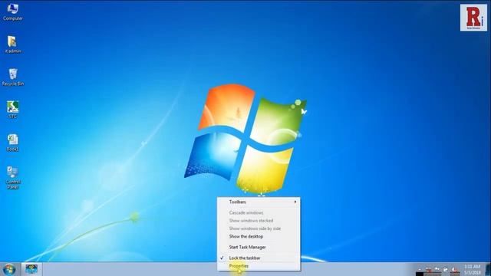Image resolution: width=491 pixels, height=276 pixels.
Task: Select the Control Panel desktop icon
Action: click(x=12, y=178)
